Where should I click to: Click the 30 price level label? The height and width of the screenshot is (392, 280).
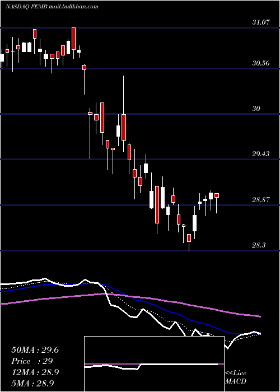click(x=256, y=109)
